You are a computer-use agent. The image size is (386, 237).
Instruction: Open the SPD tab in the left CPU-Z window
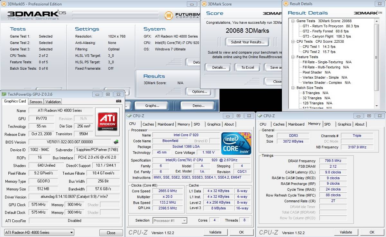coord(197,124)
